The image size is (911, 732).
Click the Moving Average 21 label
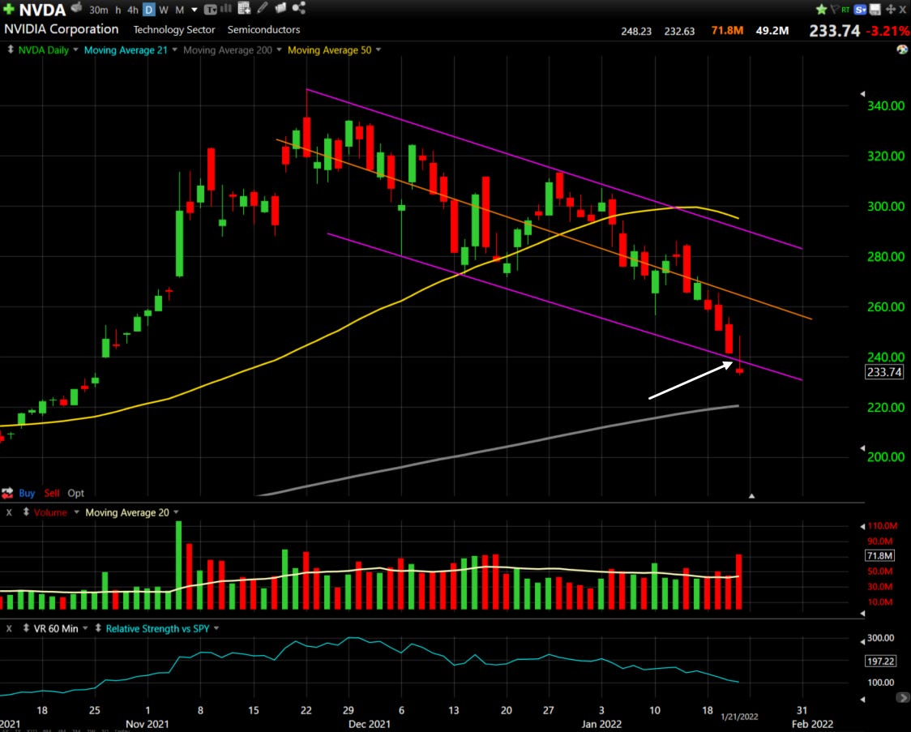[x=126, y=50]
